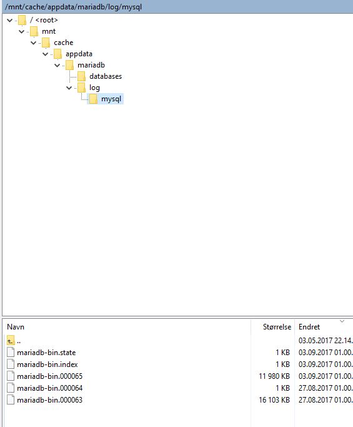Select log in the directory tree
This screenshot has width=353, height=427.
pyautogui.click(x=94, y=88)
